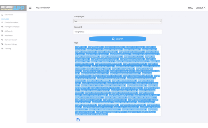Click the WILL username in header

click(190, 8)
